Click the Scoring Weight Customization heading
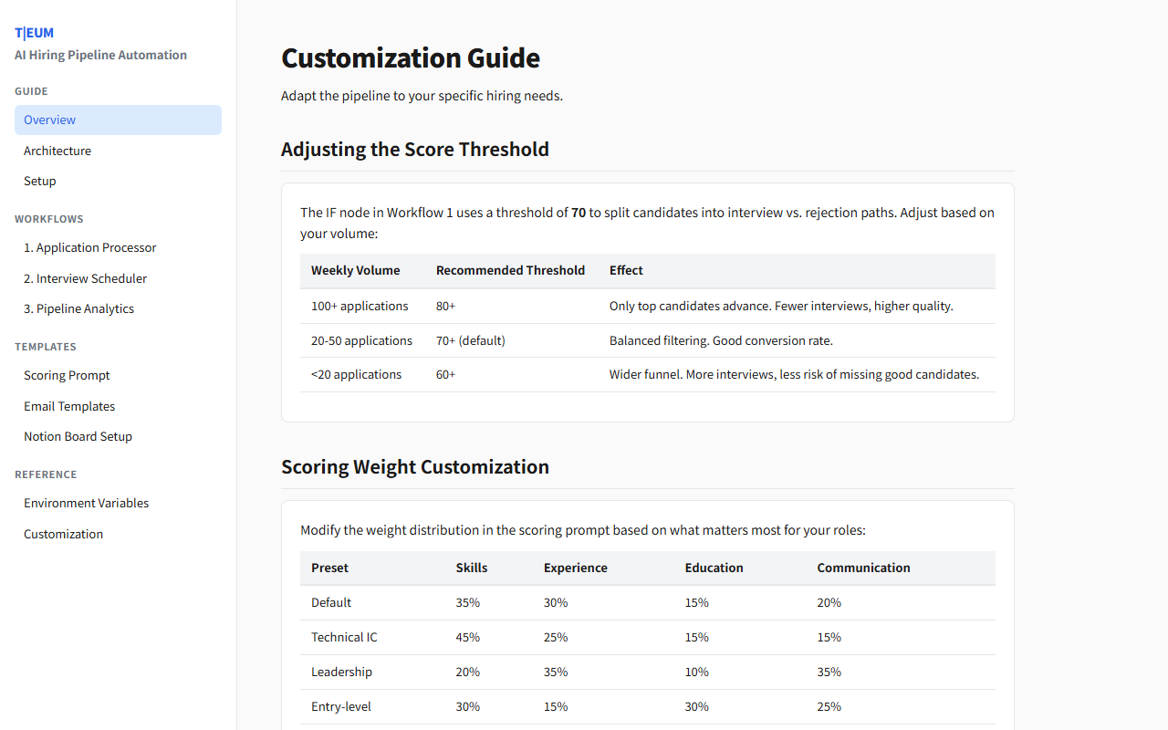 (x=415, y=466)
